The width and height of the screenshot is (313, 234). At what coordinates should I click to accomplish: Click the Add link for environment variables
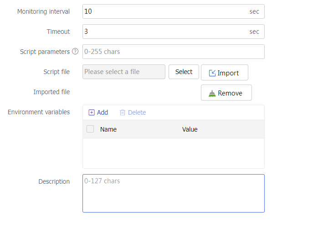pyautogui.click(x=103, y=112)
